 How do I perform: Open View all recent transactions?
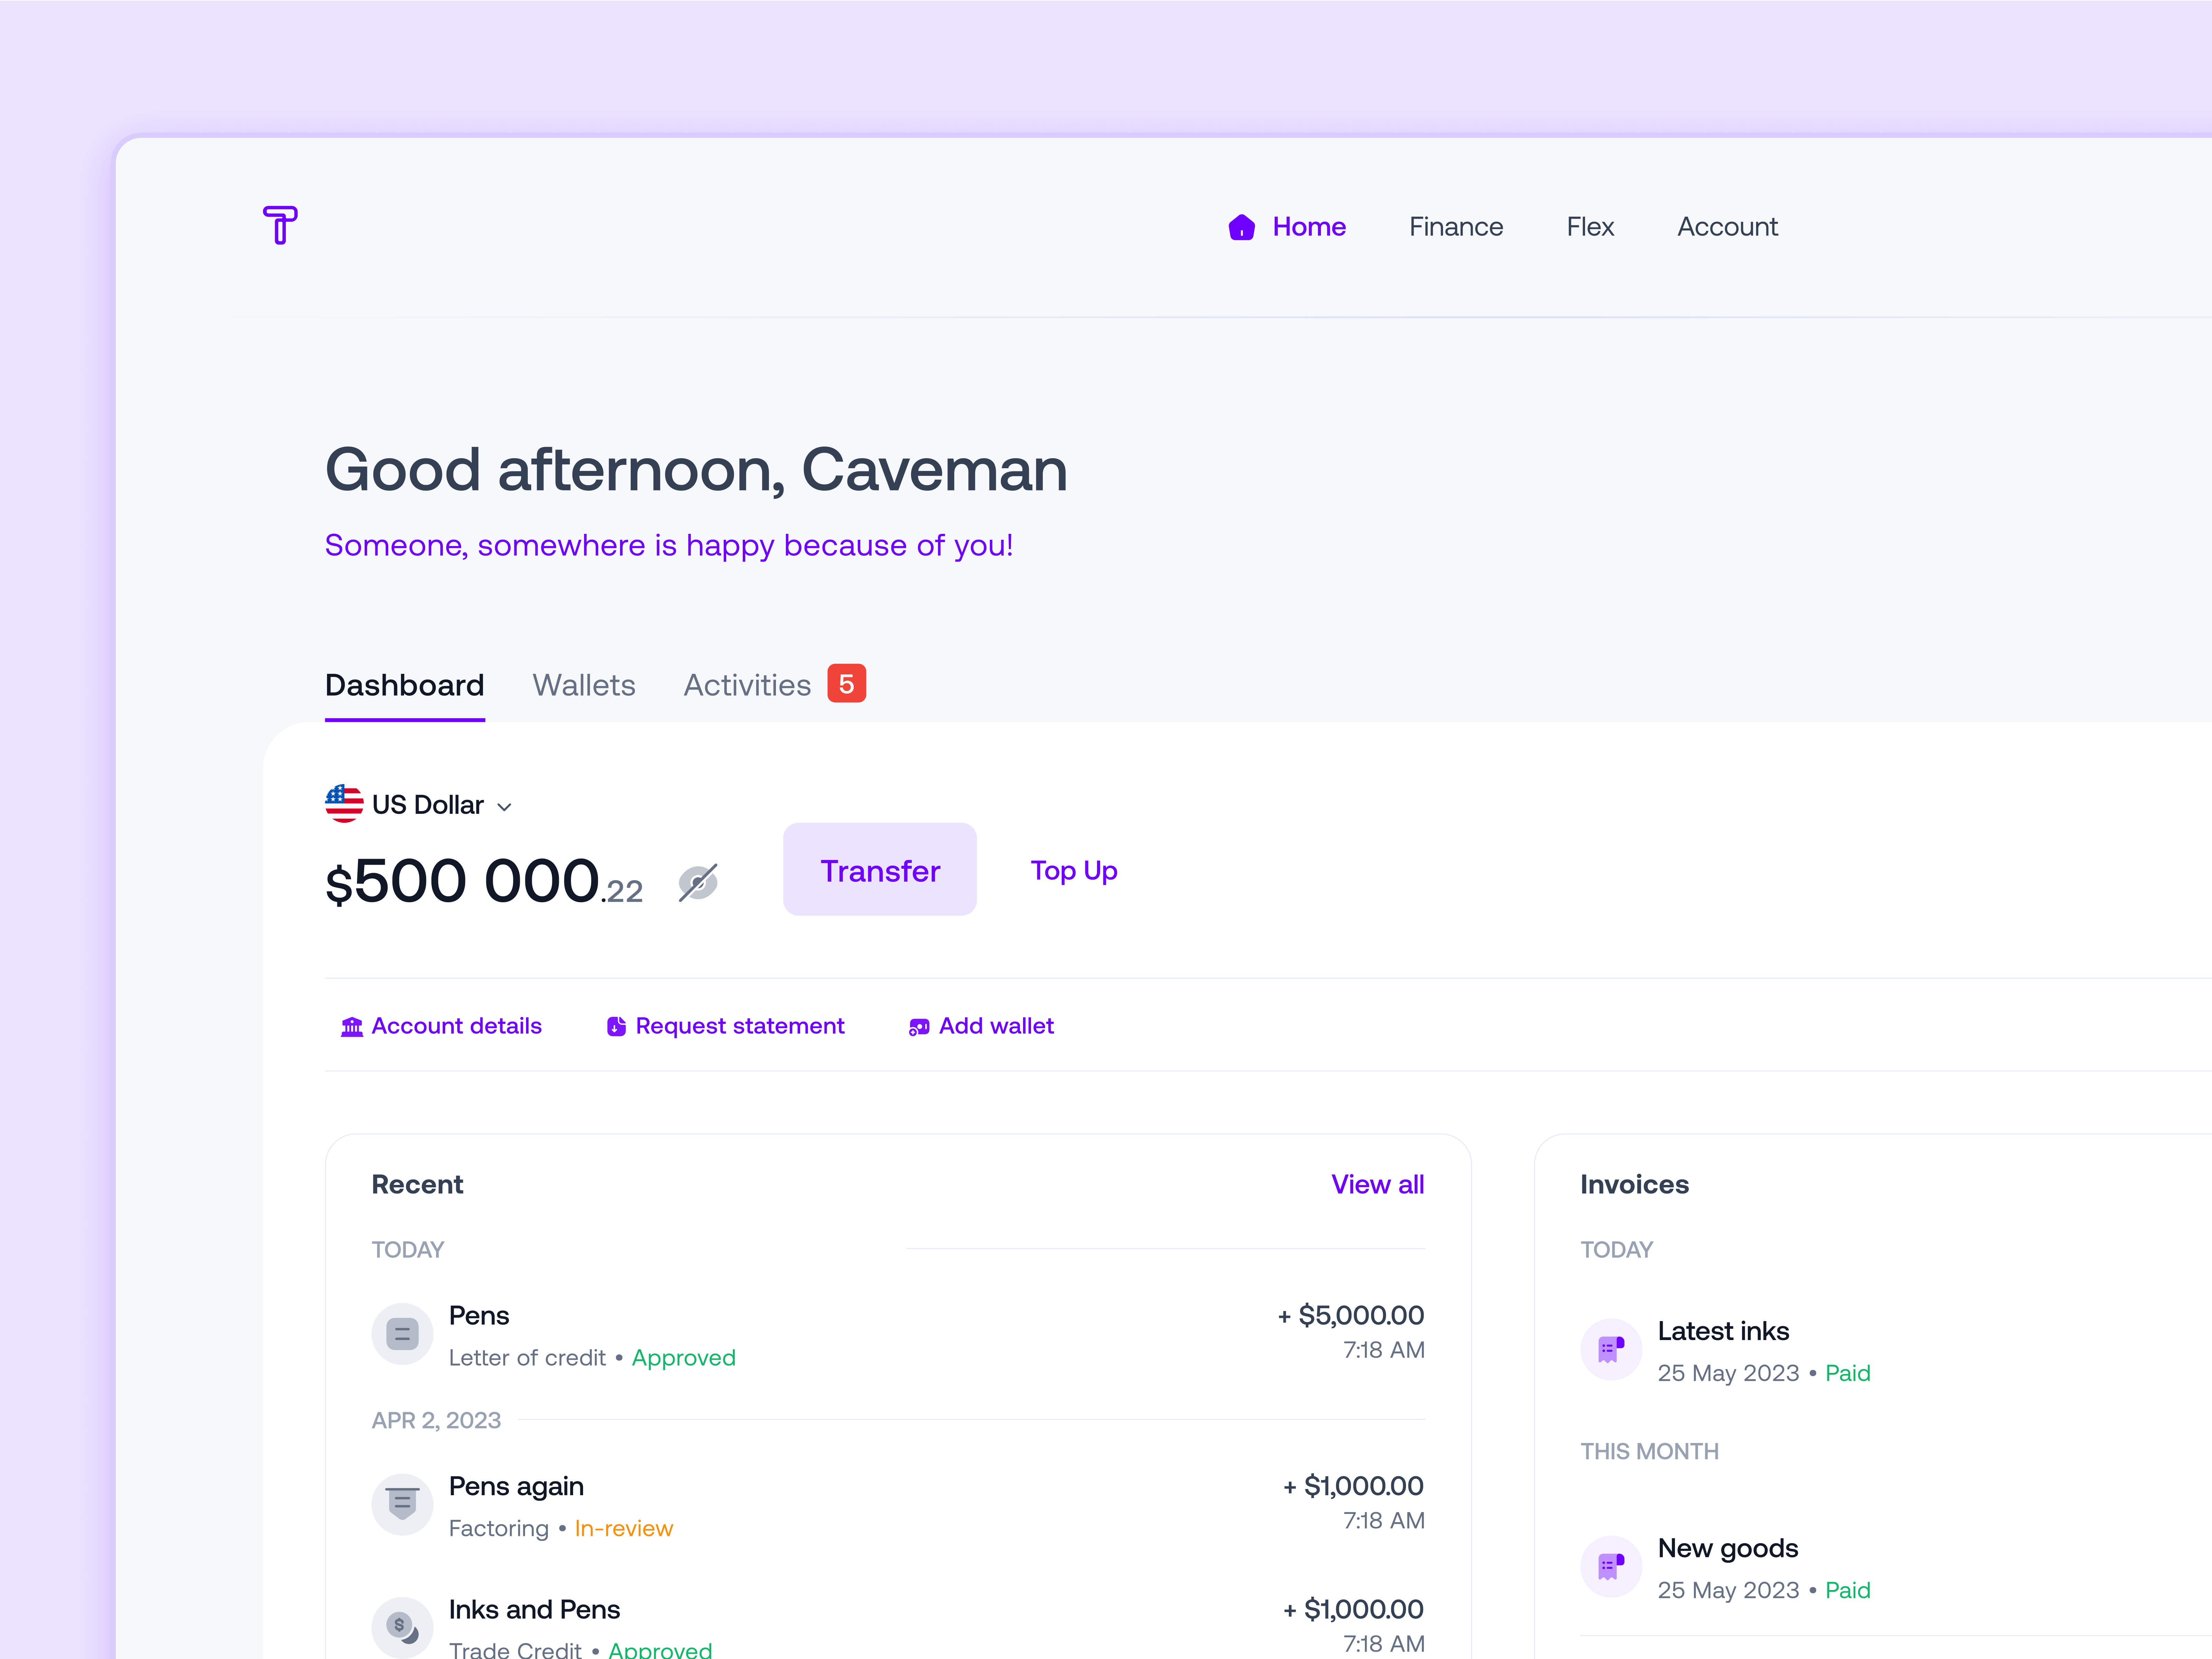pyautogui.click(x=1378, y=1184)
